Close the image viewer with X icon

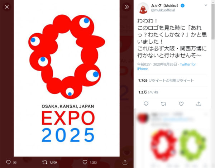[x=7, y=7]
